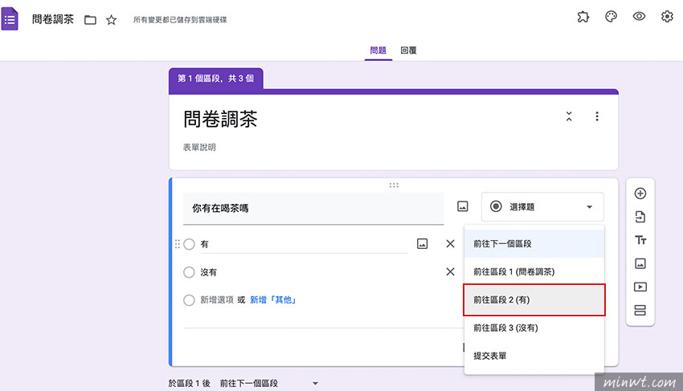683x391 pixels.
Task: Click the 新增「其他」 link
Action: 273,300
